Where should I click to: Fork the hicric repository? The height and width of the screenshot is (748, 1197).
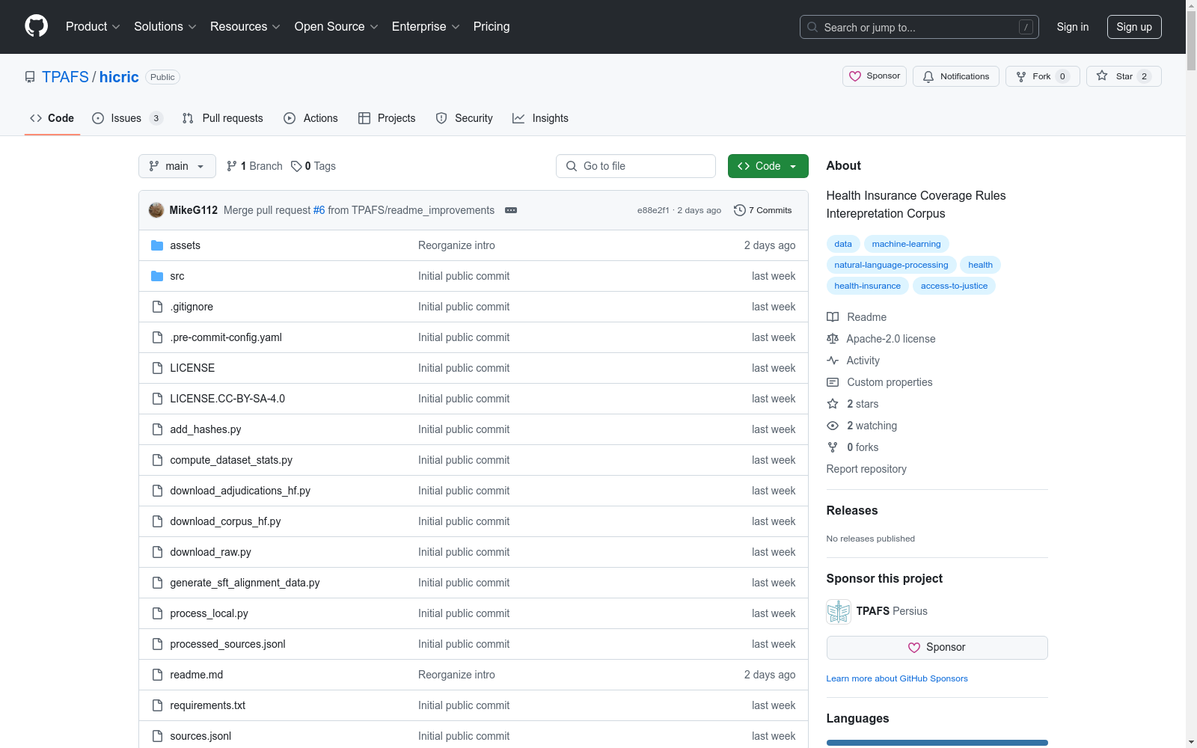1043,76
